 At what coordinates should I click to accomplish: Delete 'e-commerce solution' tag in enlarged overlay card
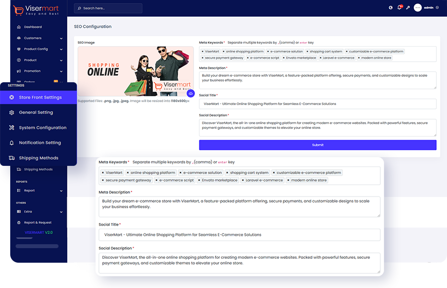180,173
